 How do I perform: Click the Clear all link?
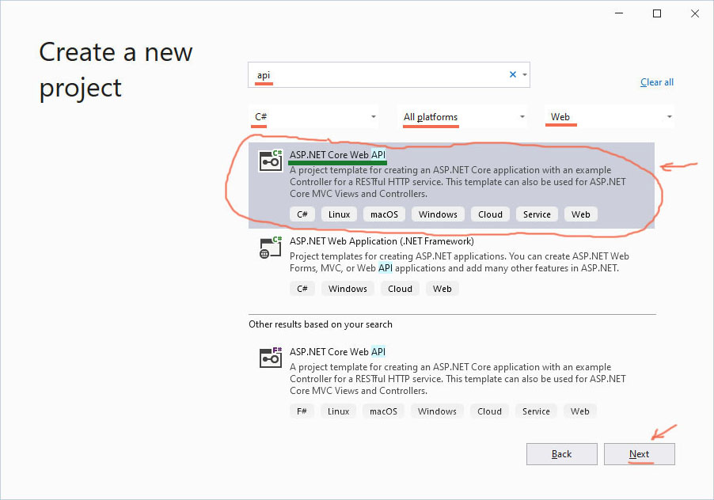pos(657,82)
